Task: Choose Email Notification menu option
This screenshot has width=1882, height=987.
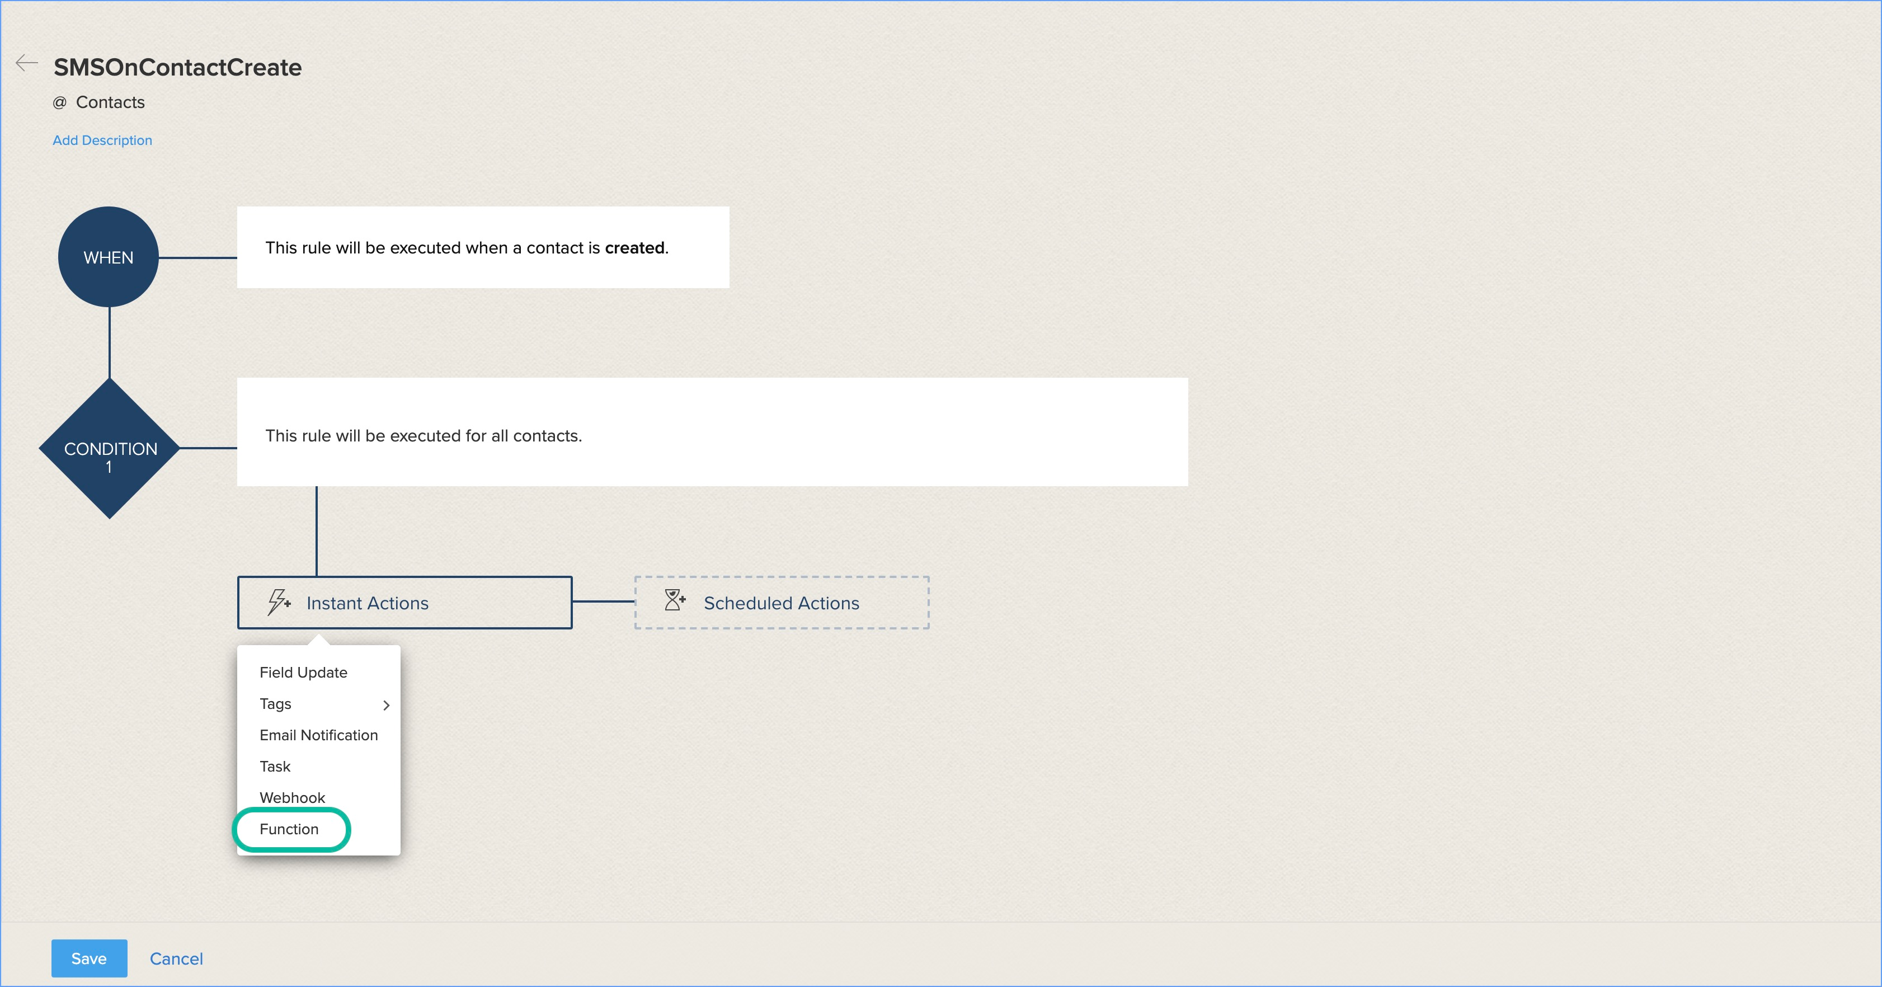Action: (318, 735)
